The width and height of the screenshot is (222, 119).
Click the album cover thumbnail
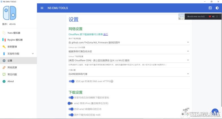[182, 17]
